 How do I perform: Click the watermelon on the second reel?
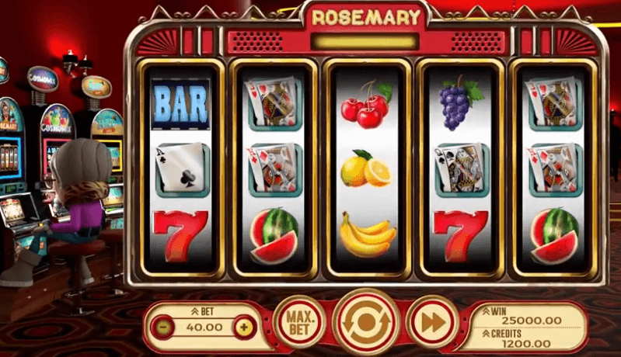click(x=274, y=236)
